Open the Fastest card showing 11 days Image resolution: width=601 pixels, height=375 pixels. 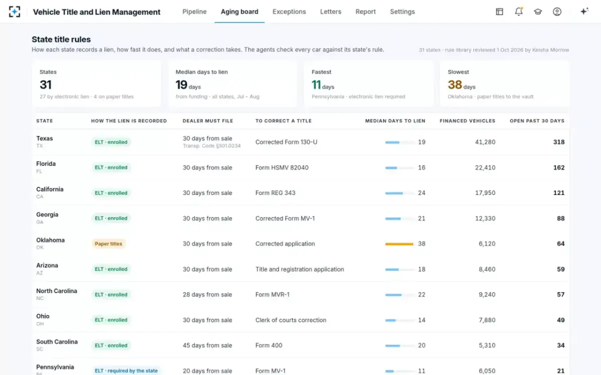coord(368,84)
